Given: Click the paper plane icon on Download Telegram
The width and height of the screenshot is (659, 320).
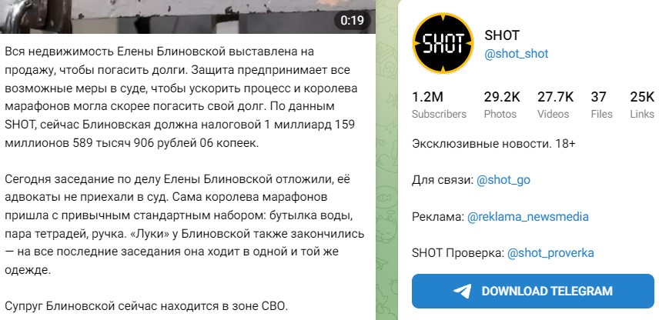Looking at the screenshot, I should [463, 291].
